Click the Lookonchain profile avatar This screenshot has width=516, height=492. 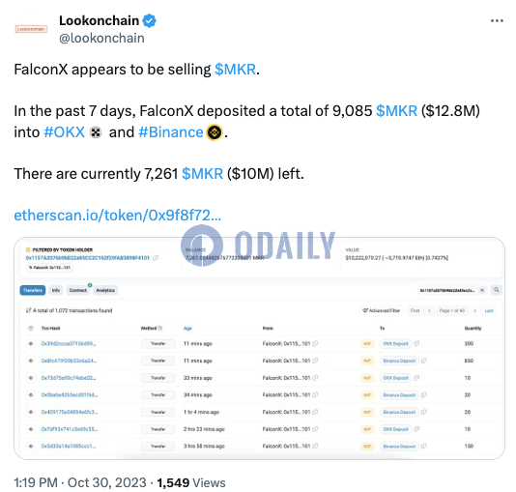point(31,29)
